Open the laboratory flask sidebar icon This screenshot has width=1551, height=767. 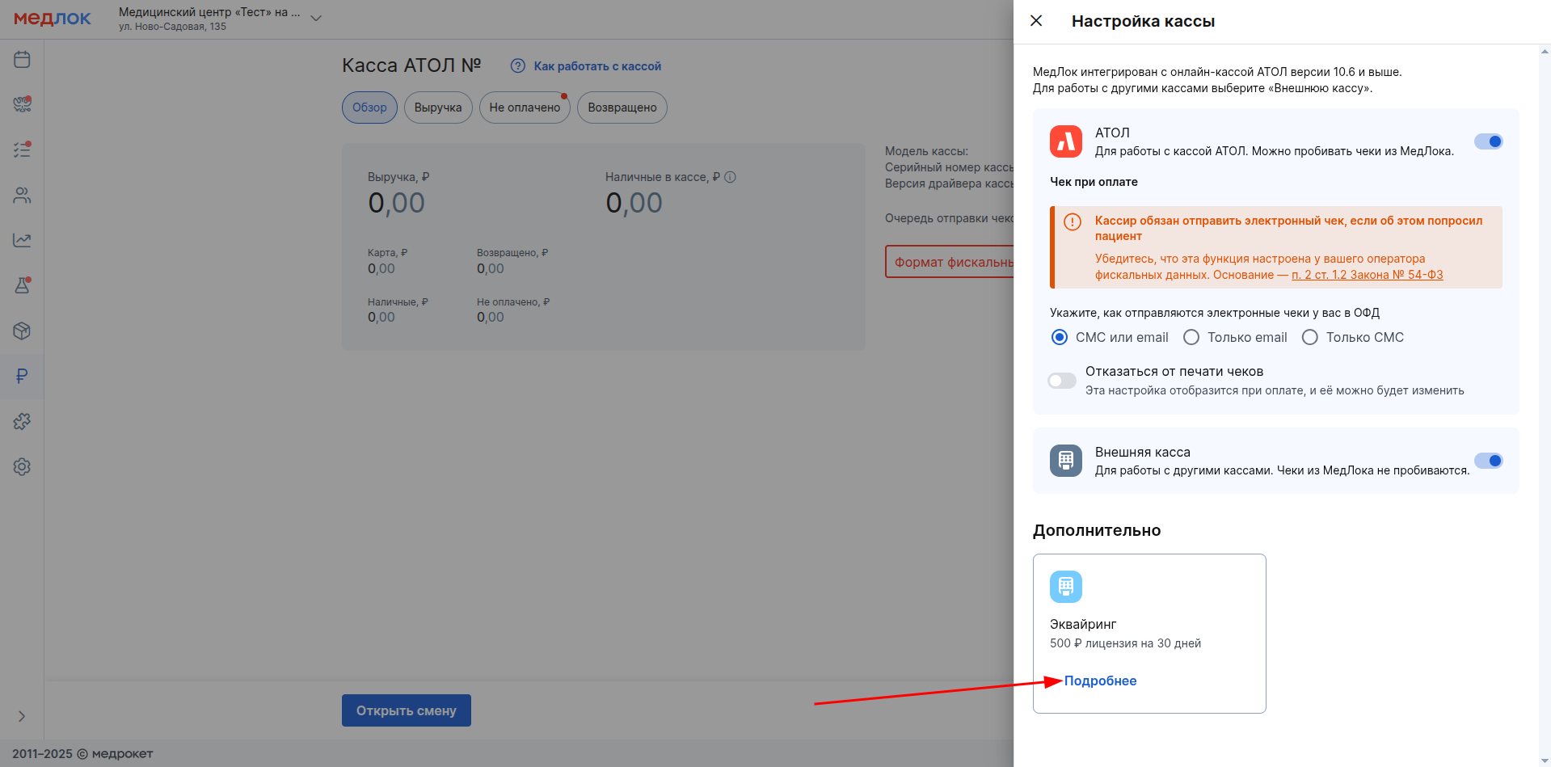click(x=22, y=285)
